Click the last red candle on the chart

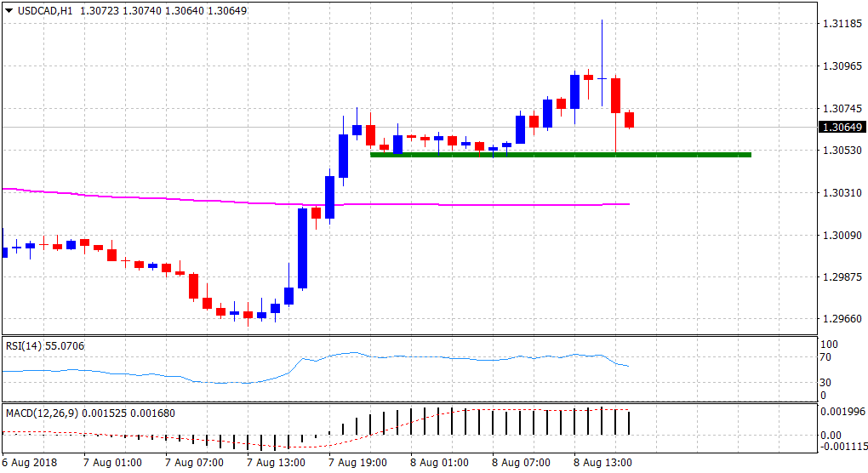(630, 120)
